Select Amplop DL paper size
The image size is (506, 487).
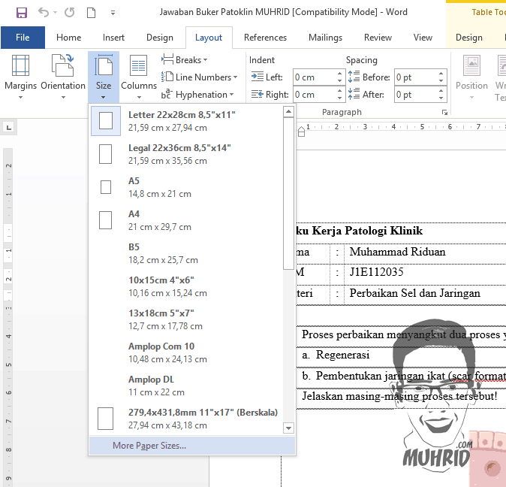pyautogui.click(x=186, y=386)
